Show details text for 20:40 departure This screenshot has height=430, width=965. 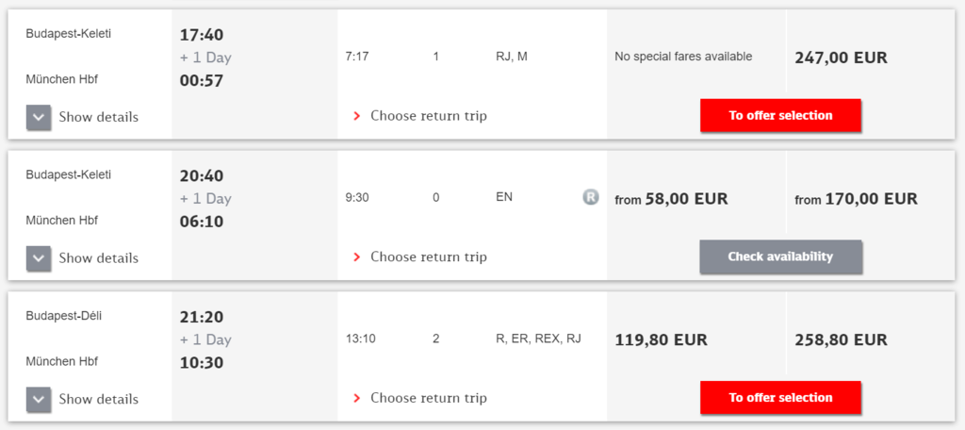(x=98, y=258)
